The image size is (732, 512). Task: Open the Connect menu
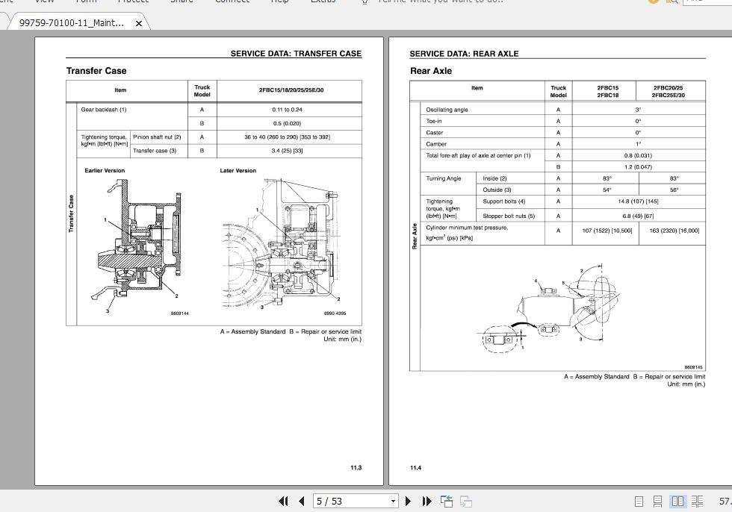point(232,2)
